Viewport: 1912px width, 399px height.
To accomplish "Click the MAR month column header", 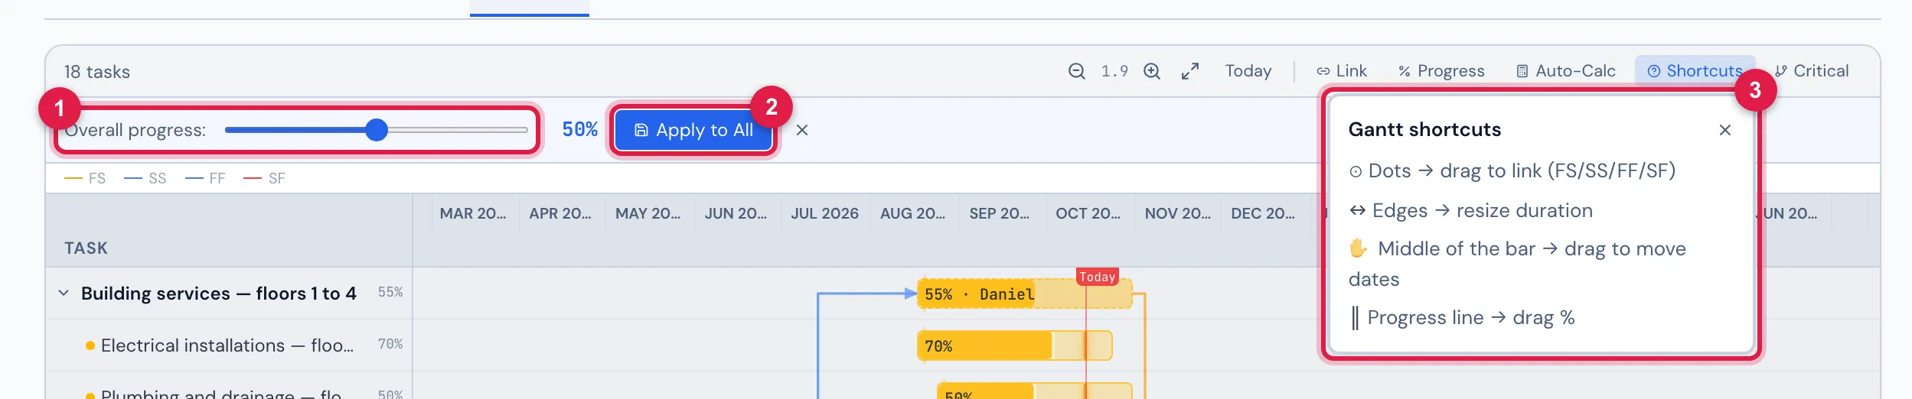I will click(x=473, y=214).
